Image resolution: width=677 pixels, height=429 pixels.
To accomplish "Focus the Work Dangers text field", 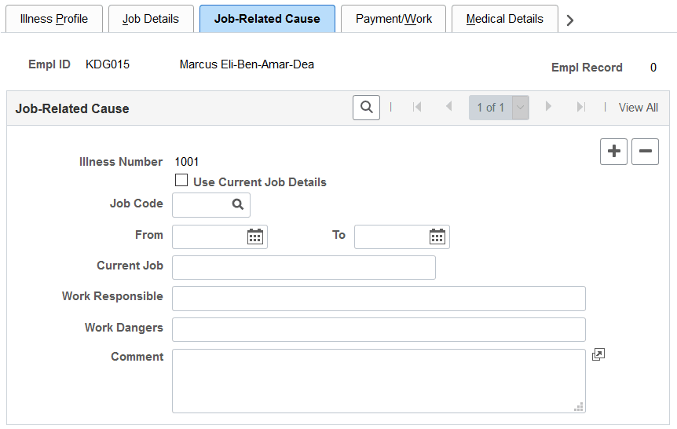I will click(x=379, y=330).
